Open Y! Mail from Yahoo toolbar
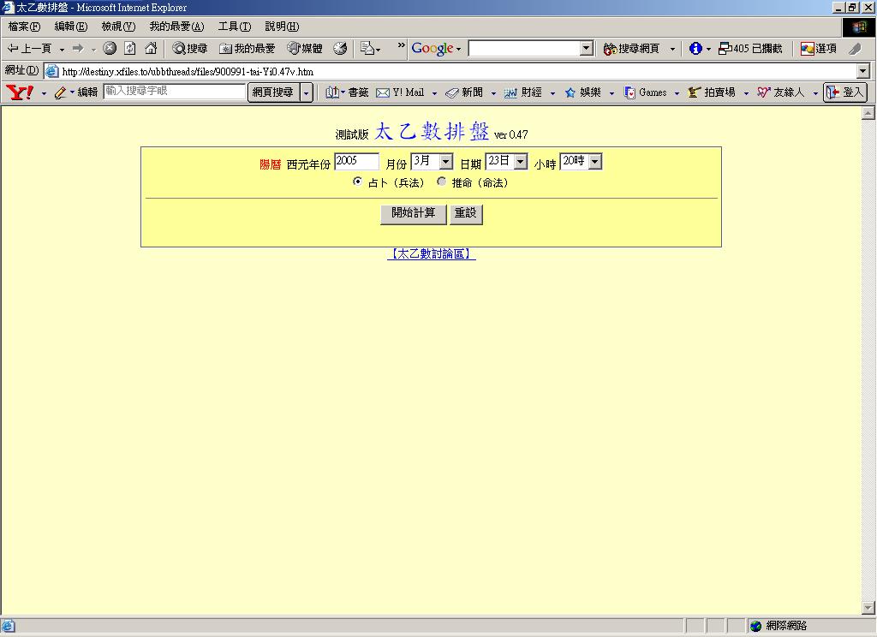Image resolution: width=877 pixels, height=637 pixels. click(x=400, y=92)
